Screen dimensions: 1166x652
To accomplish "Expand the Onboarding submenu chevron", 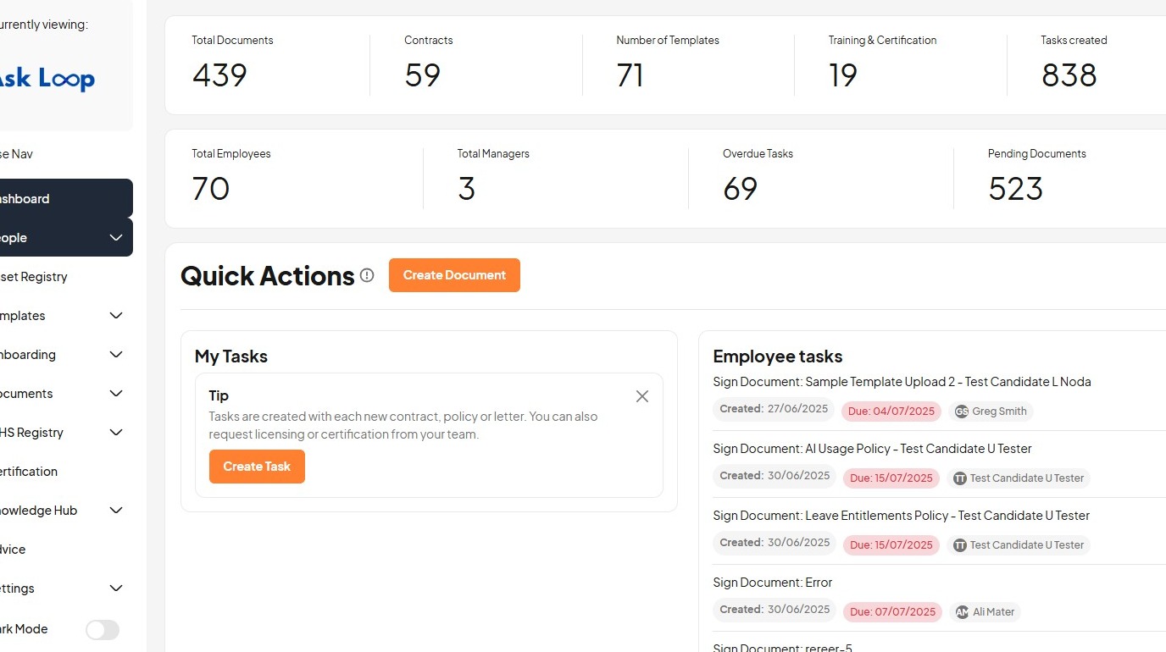I will pyautogui.click(x=116, y=355).
